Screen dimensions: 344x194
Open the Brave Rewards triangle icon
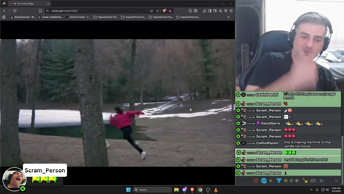tap(170, 11)
